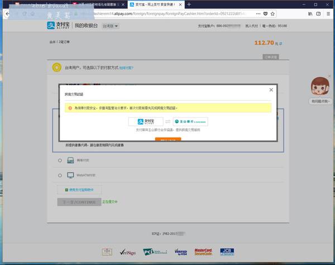Open the page actions three-dot menu

[258, 13]
